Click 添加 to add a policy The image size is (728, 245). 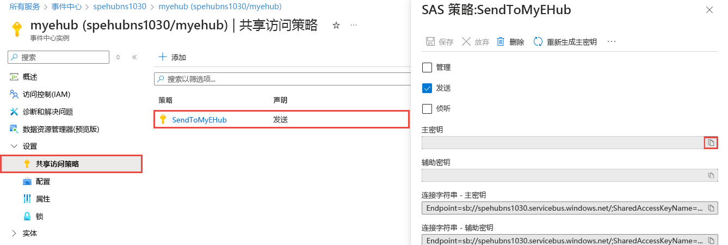172,57
